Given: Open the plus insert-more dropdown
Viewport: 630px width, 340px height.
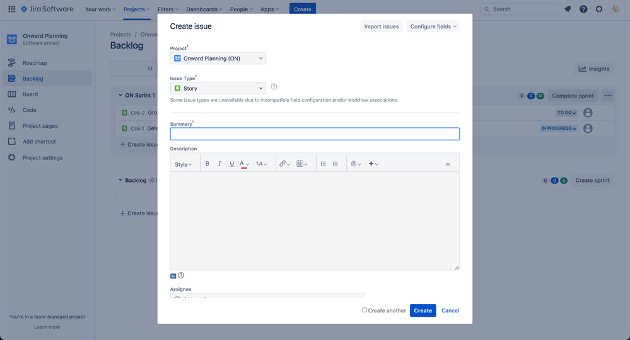Looking at the screenshot, I should coord(373,164).
